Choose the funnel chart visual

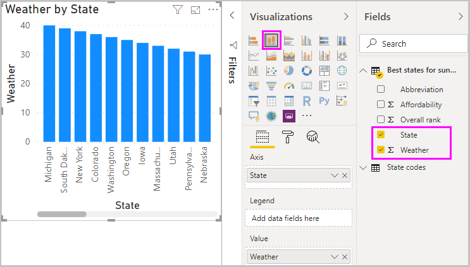click(271, 86)
